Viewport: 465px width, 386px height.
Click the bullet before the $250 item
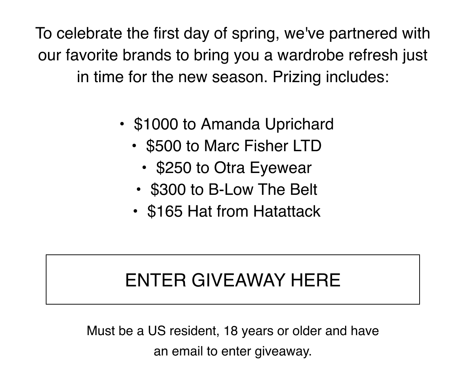click(144, 168)
